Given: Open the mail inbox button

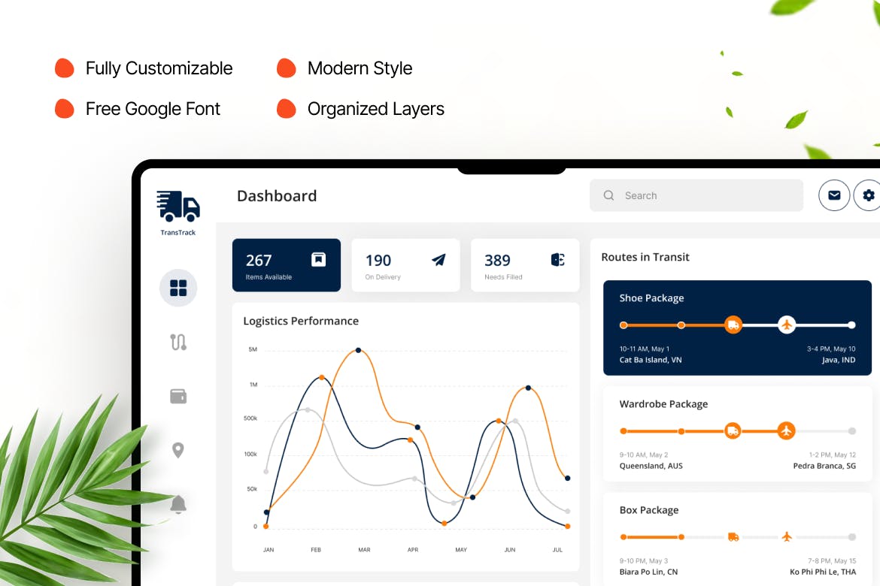Looking at the screenshot, I should pyautogui.click(x=834, y=195).
